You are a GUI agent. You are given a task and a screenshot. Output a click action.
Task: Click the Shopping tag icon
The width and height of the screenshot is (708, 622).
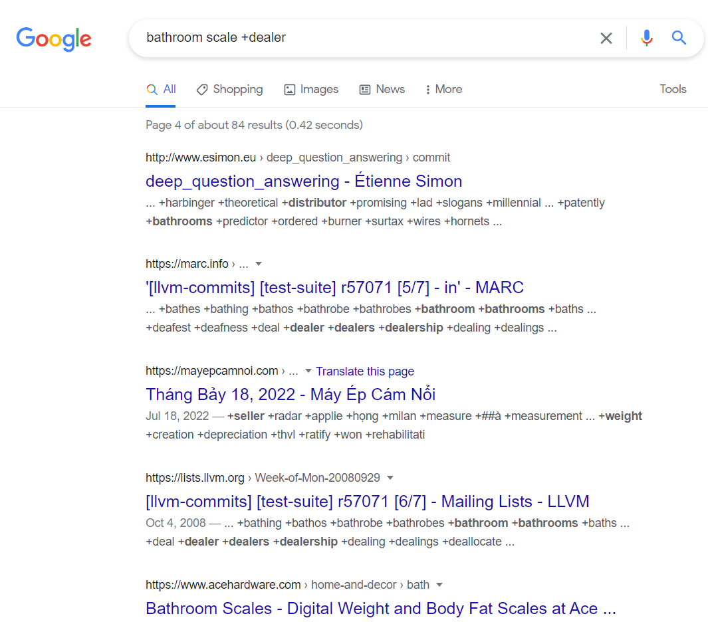(202, 90)
